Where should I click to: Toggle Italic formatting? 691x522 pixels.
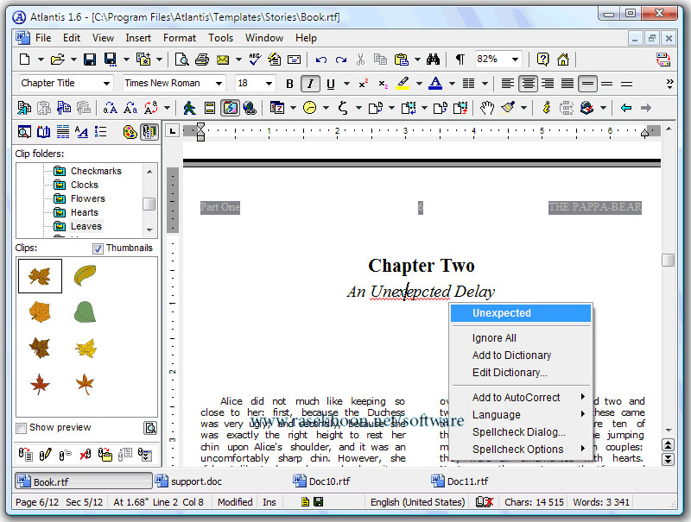(x=310, y=83)
